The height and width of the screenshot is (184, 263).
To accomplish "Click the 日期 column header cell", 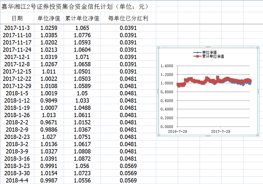I will 17,18.
